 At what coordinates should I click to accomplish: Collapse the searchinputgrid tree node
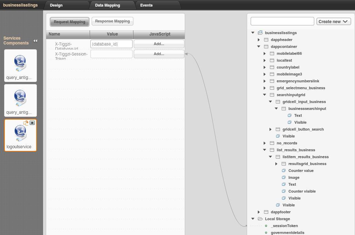(265, 95)
